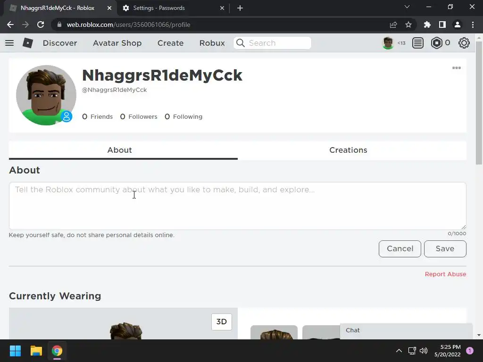Screen dimensions: 483x362
Task: Click the blue avatar status badge
Action: (x=66, y=116)
